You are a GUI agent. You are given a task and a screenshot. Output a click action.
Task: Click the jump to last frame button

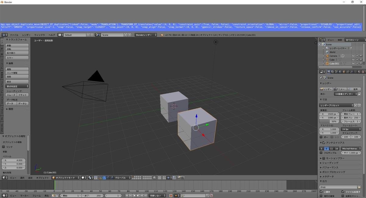pos(145,196)
